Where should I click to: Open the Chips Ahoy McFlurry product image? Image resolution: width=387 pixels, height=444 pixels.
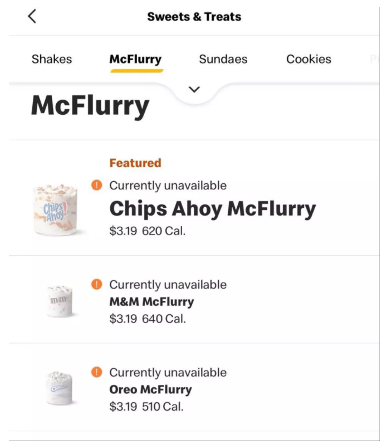click(x=56, y=210)
